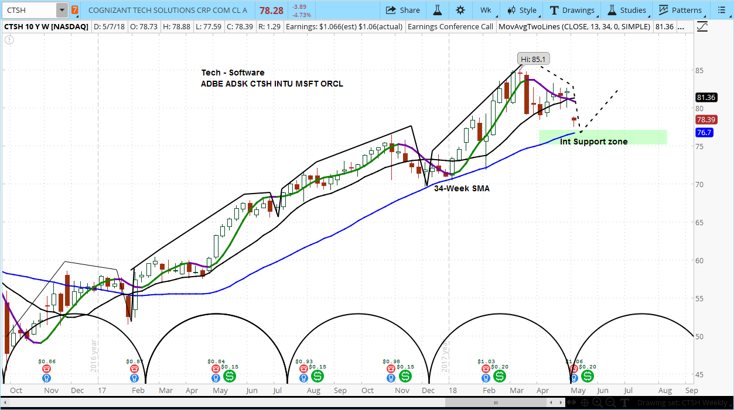Viewport: 734px width, 410px height.
Task: Open the Style menu
Action: [x=522, y=10]
